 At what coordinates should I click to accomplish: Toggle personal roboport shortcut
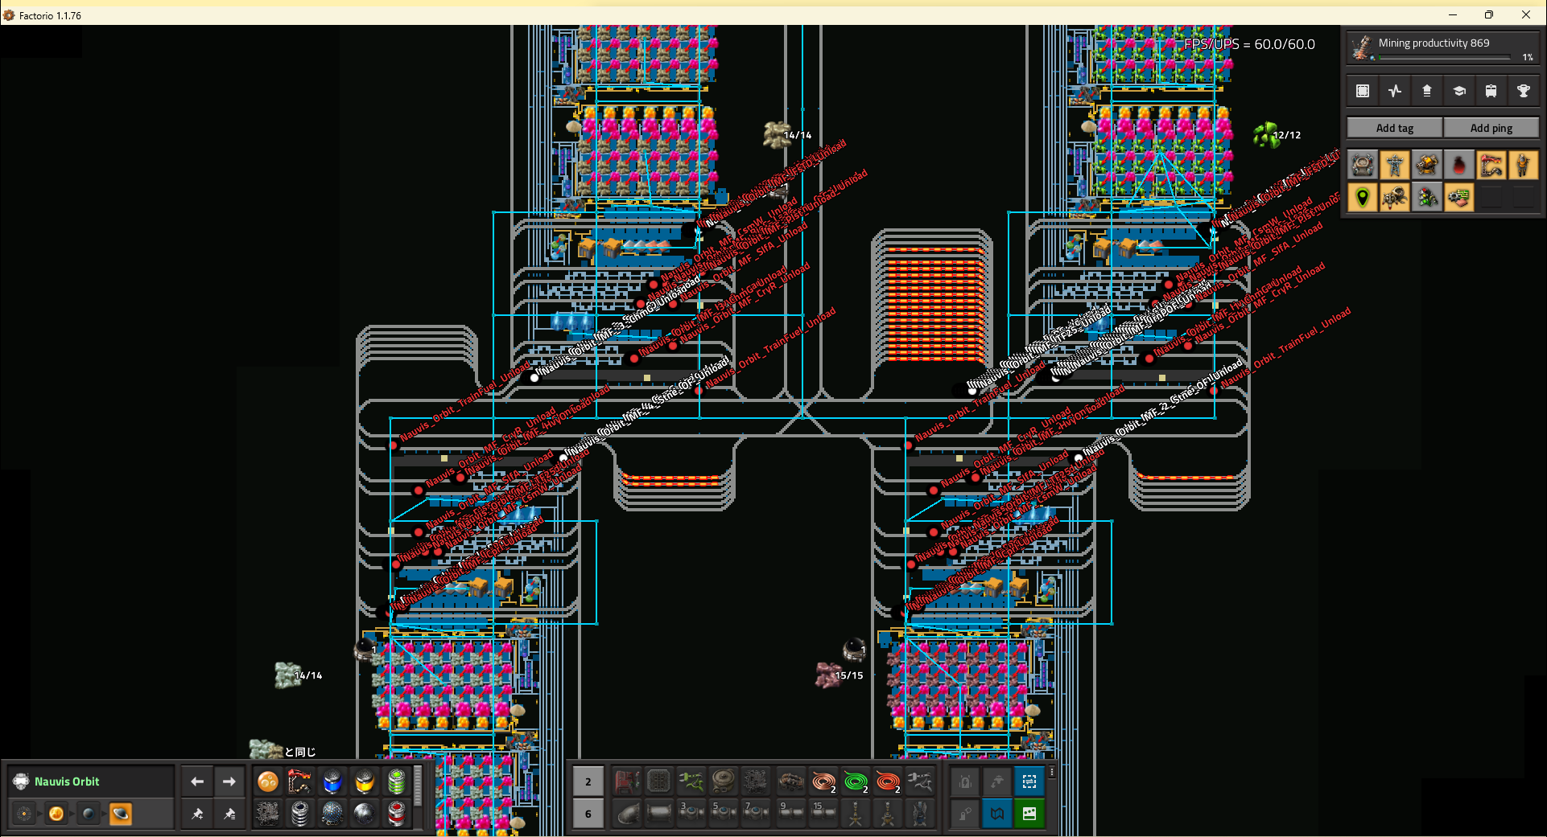click(x=965, y=781)
